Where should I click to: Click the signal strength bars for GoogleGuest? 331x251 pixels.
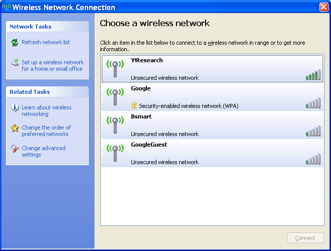click(312, 160)
